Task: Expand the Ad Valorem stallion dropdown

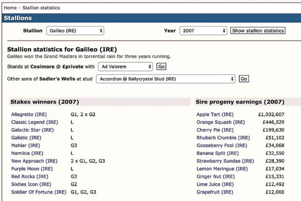Action: (x=125, y=67)
